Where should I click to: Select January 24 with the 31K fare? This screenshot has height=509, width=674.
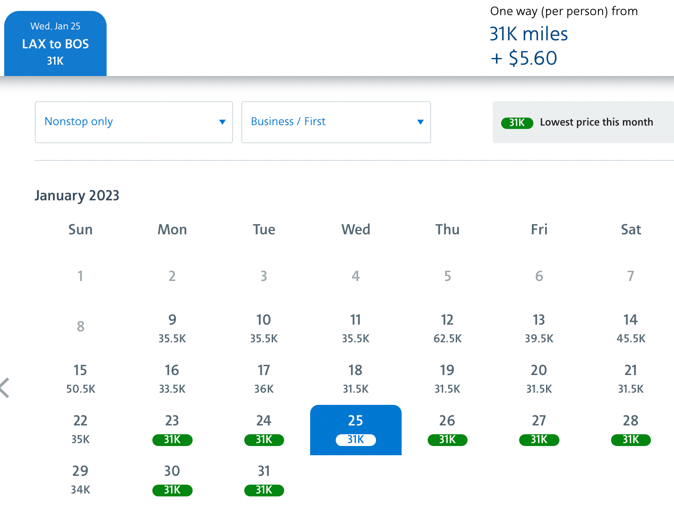click(x=264, y=428)
